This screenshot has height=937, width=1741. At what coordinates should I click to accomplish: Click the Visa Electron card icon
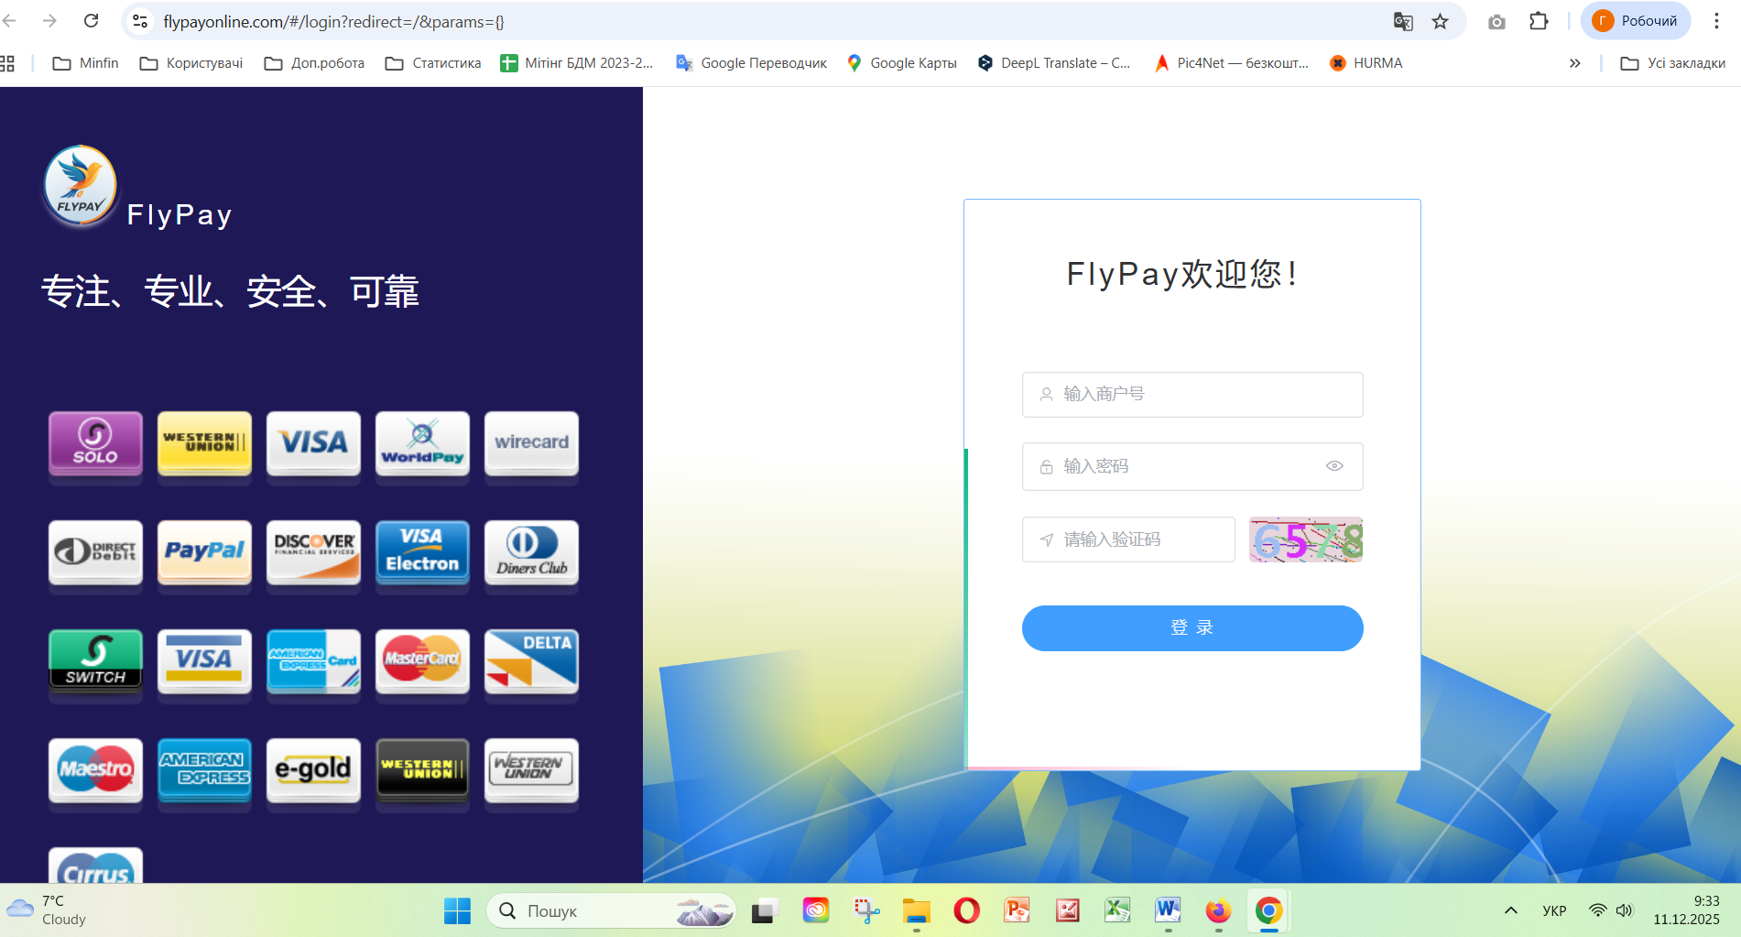tap(422, 552)
